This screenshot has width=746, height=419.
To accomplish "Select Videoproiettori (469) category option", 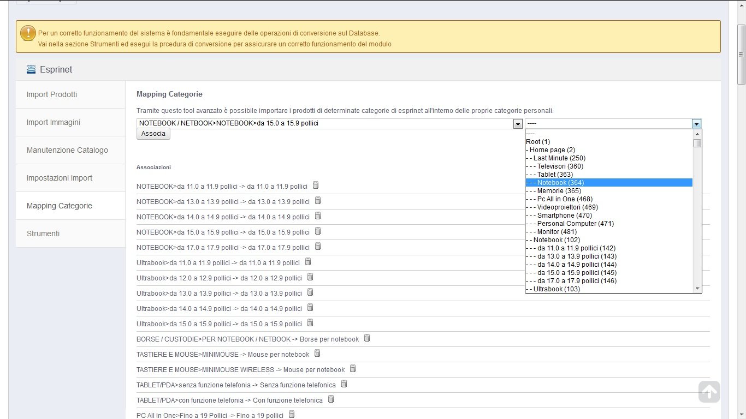I will pos(609,207).
